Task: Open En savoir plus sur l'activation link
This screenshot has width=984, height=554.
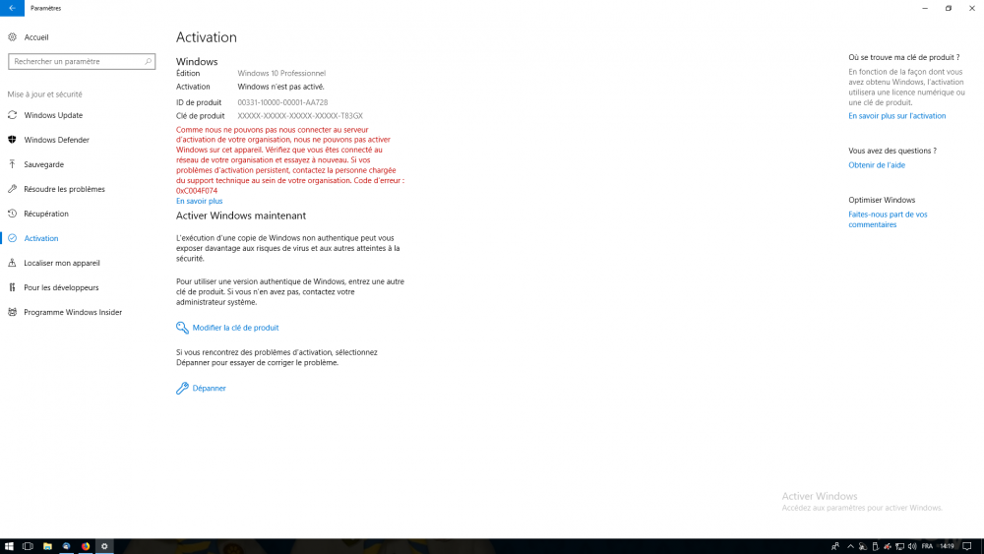Action: point(896,116)
